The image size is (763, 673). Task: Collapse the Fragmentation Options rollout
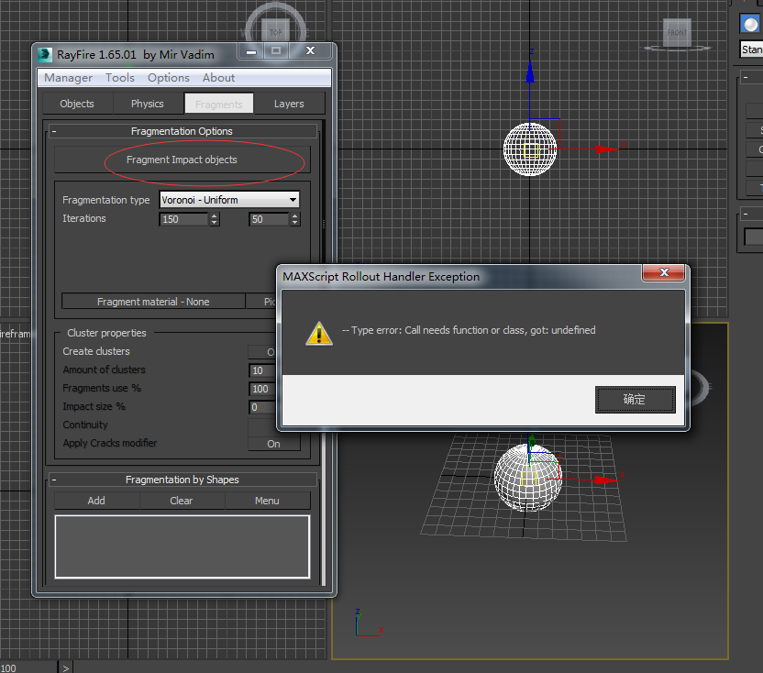54,131
